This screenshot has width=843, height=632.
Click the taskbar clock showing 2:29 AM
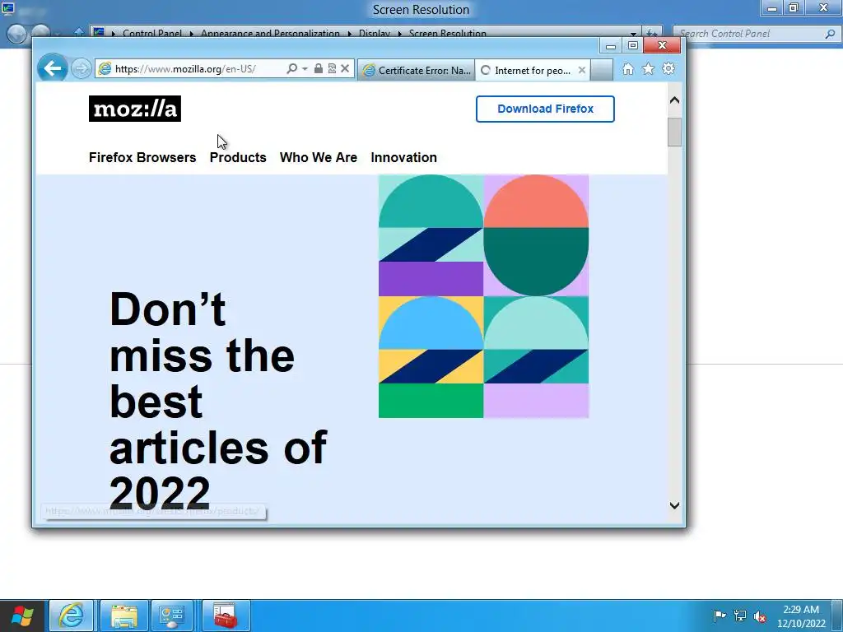[801, 616]
